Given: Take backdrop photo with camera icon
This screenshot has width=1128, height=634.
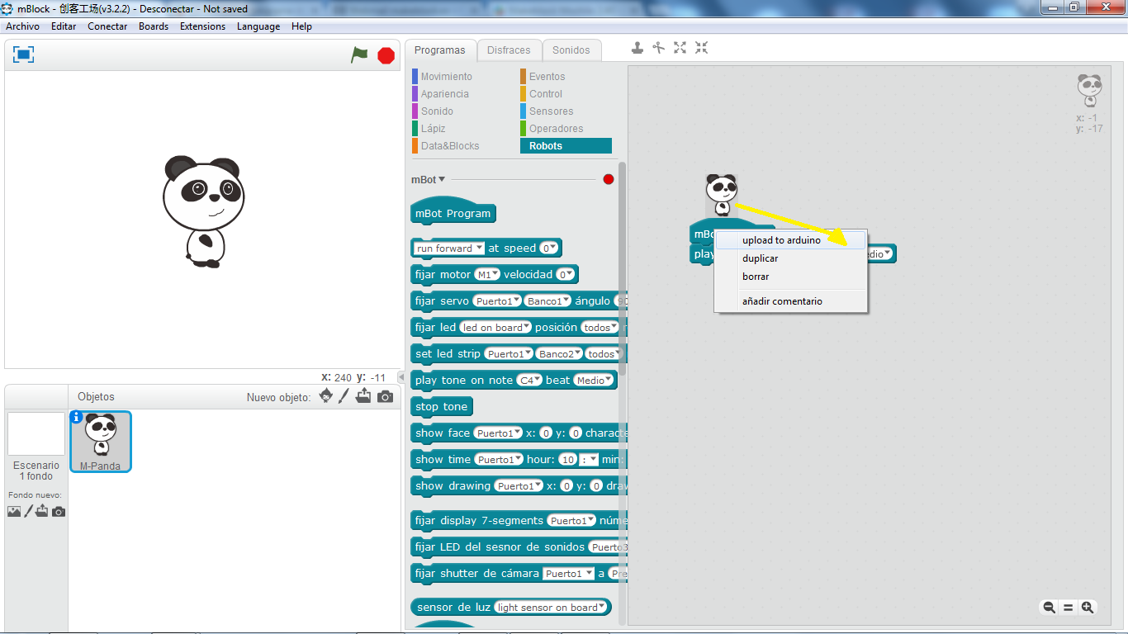Looking at the screenshot, I should click(58, 512).
